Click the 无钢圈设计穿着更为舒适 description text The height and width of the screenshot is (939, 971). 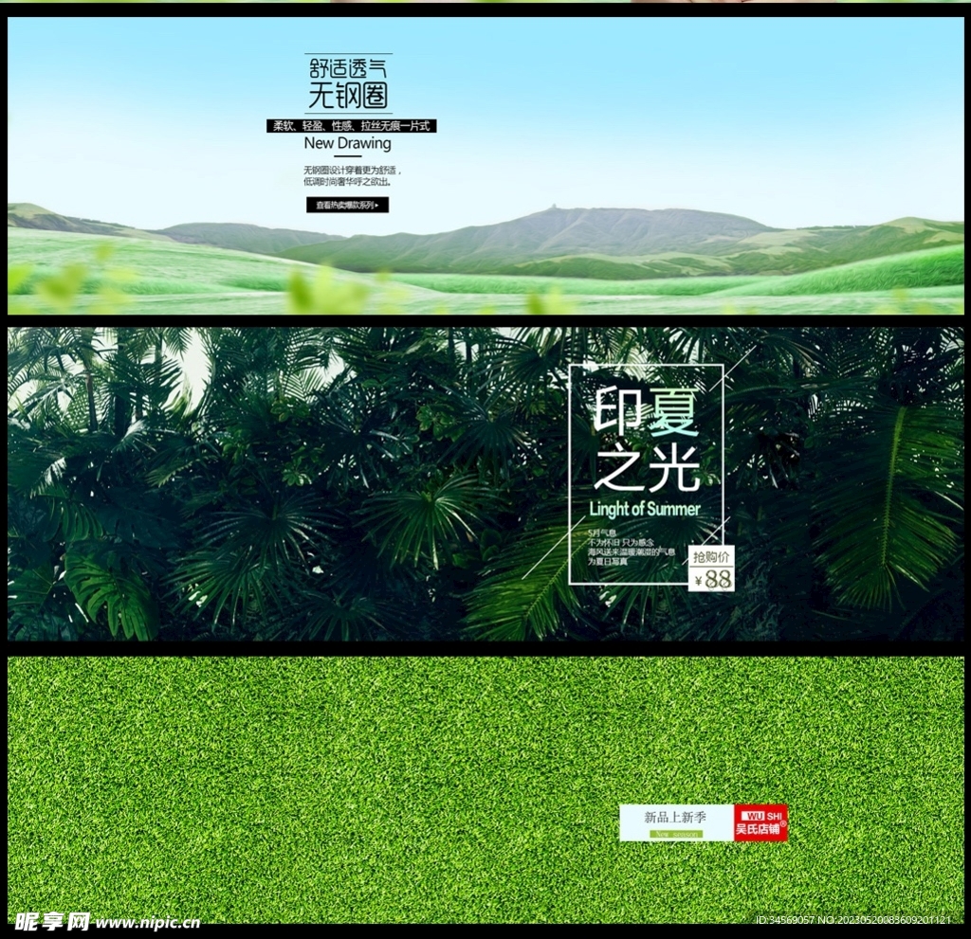tap(352, 175)
